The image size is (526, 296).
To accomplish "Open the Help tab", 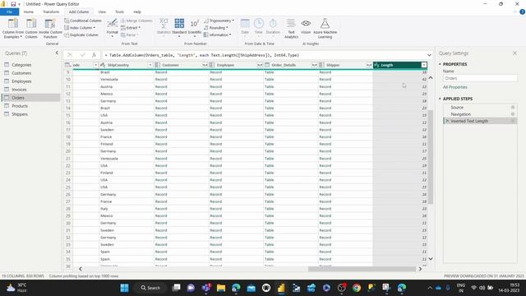I will point(137,12).
